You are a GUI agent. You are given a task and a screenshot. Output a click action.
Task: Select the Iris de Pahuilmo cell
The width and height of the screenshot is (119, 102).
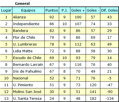pos(28,71)
